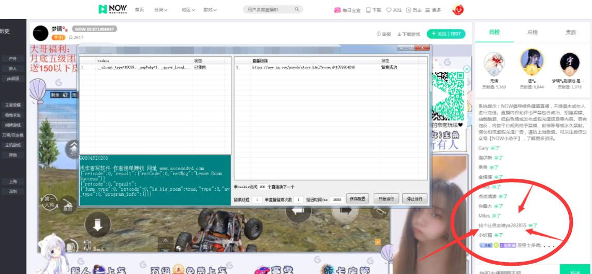The image size is (592, 274).
Task: Click 开始运行 button in tool window
Action: (386, 199)
